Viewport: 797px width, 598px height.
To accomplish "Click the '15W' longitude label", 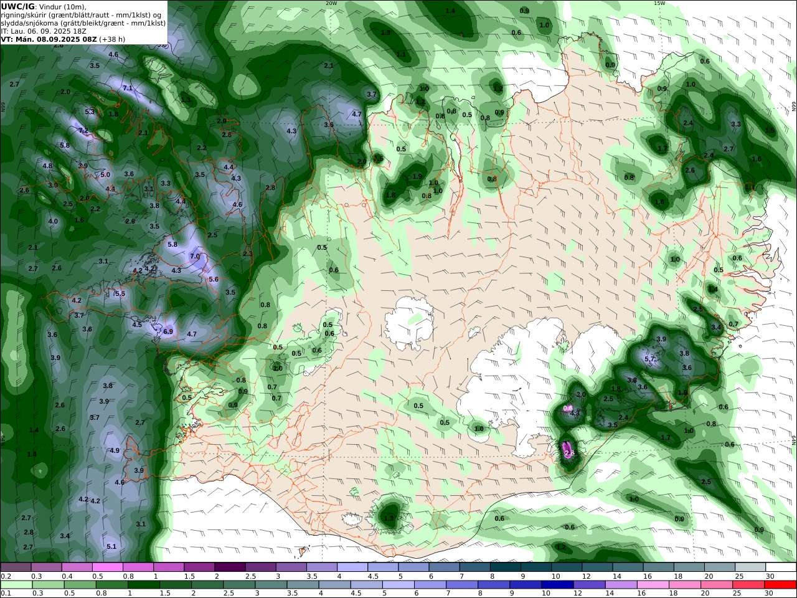I will coord(659,3).
